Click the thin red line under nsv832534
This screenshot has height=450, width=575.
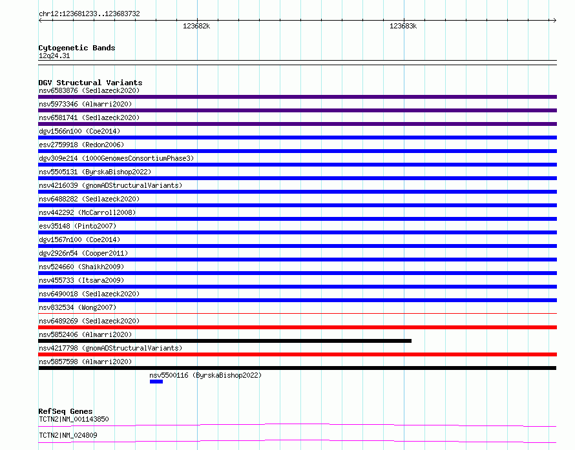pos(297,314)
